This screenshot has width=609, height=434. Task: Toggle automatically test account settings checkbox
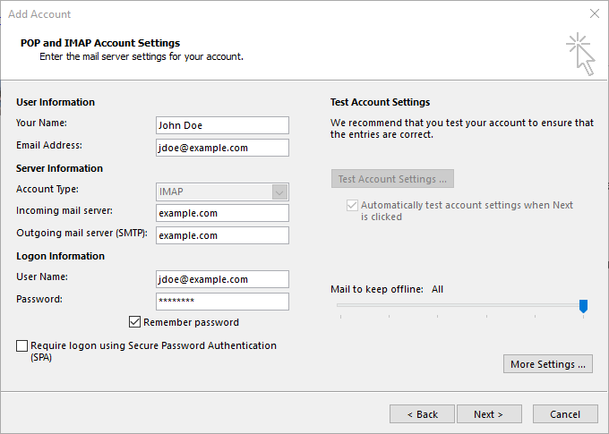click(x=352, y=205)
